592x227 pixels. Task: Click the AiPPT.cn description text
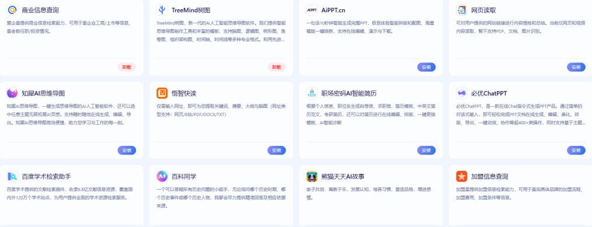[370, 27]
